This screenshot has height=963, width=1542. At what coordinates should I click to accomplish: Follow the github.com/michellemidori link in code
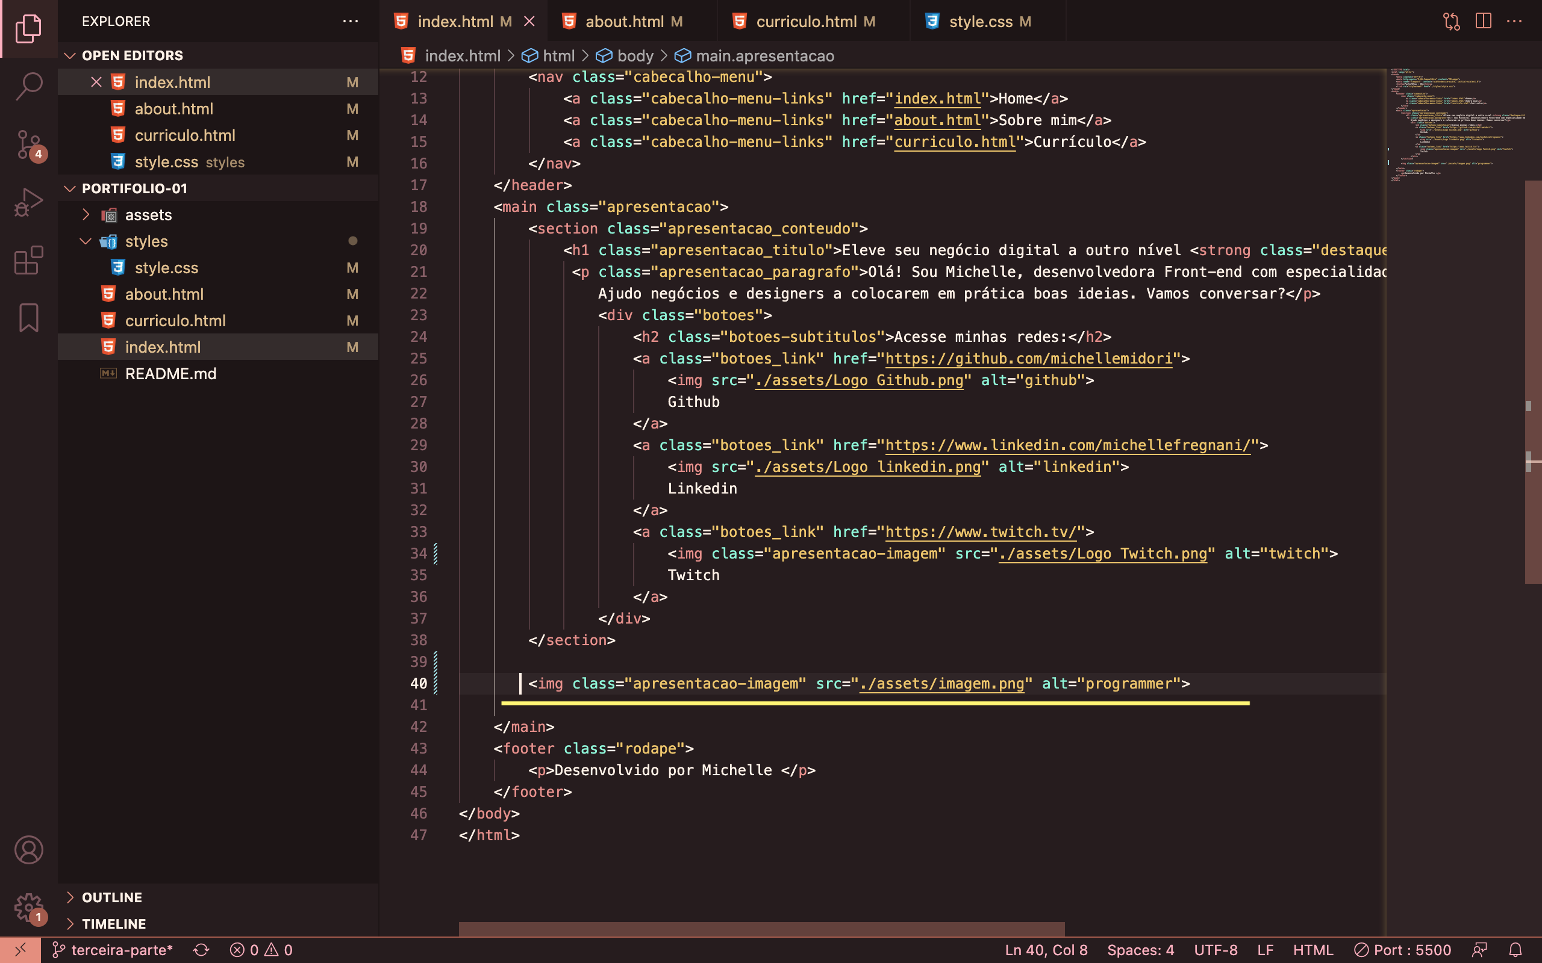tap(1028, 359)
